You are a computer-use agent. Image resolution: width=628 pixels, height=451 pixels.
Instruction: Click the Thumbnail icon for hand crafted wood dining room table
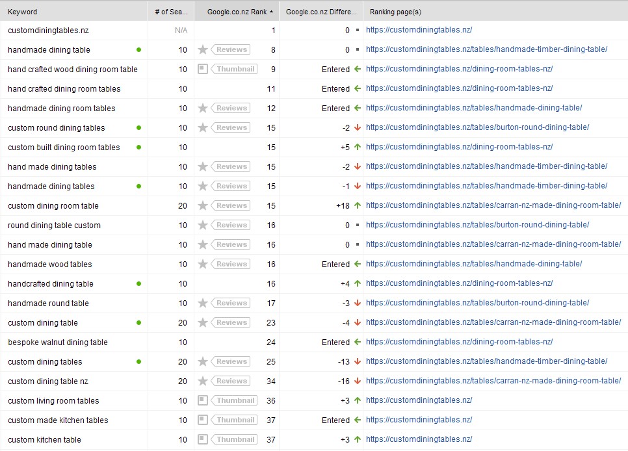coord(203,69)
